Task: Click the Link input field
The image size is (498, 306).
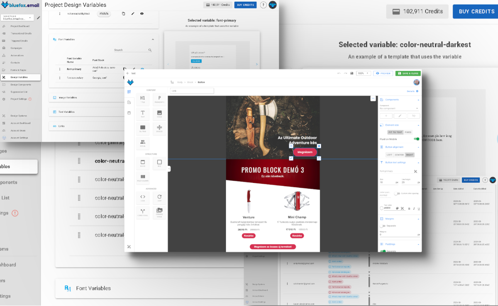Action: [192, 91]
